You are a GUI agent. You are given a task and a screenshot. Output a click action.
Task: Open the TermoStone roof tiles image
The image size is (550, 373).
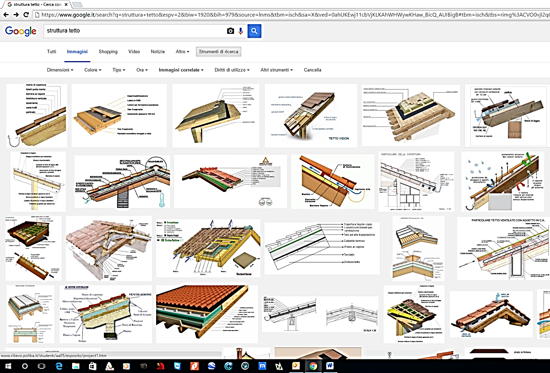pos(208,248)
